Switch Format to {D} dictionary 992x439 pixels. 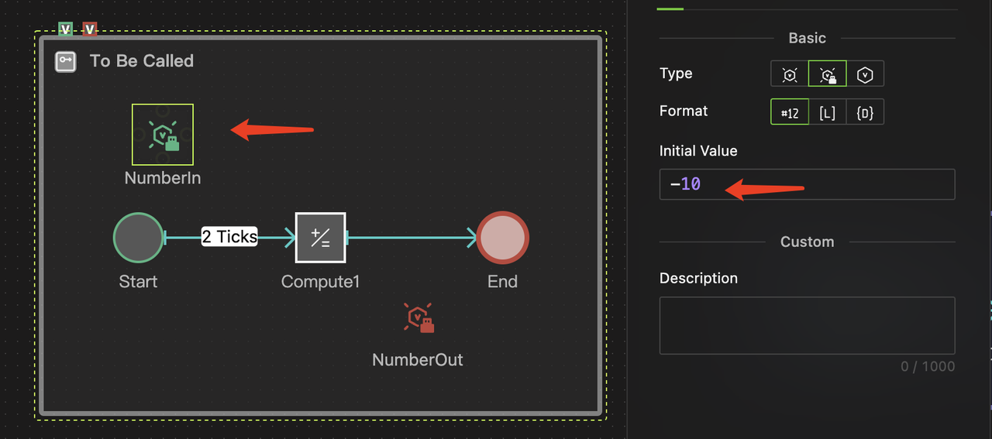pos(865,112)
